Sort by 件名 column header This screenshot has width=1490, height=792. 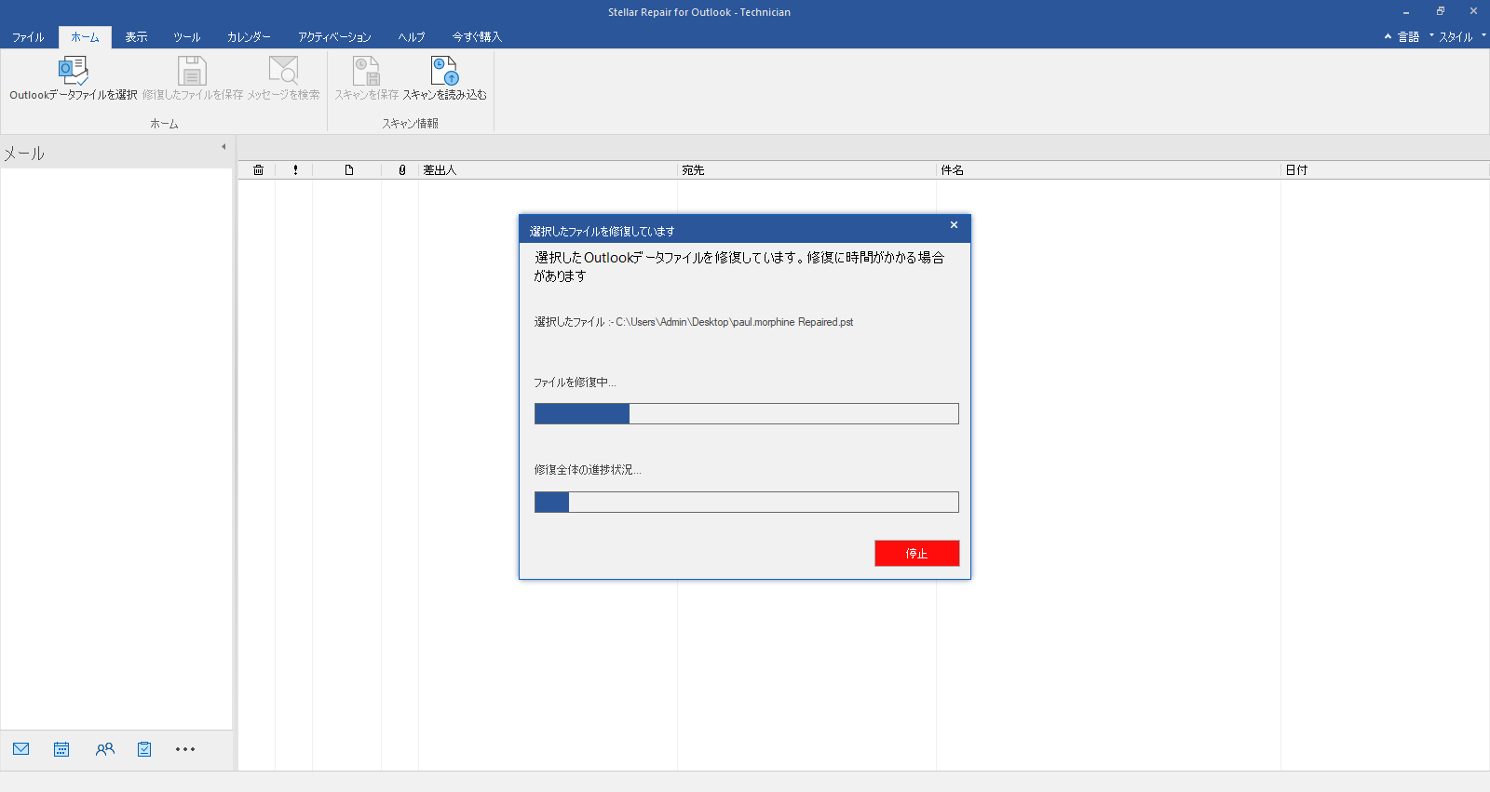tap(1108, 170)
